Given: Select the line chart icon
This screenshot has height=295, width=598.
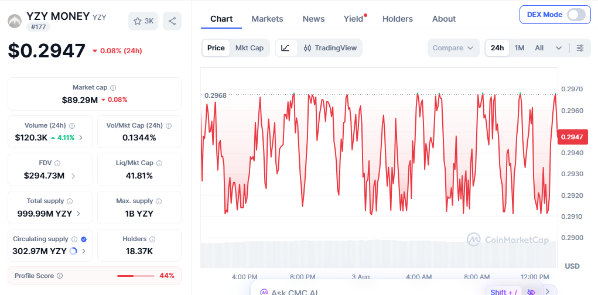Looking at the screenshot, I should pos(286,48).
